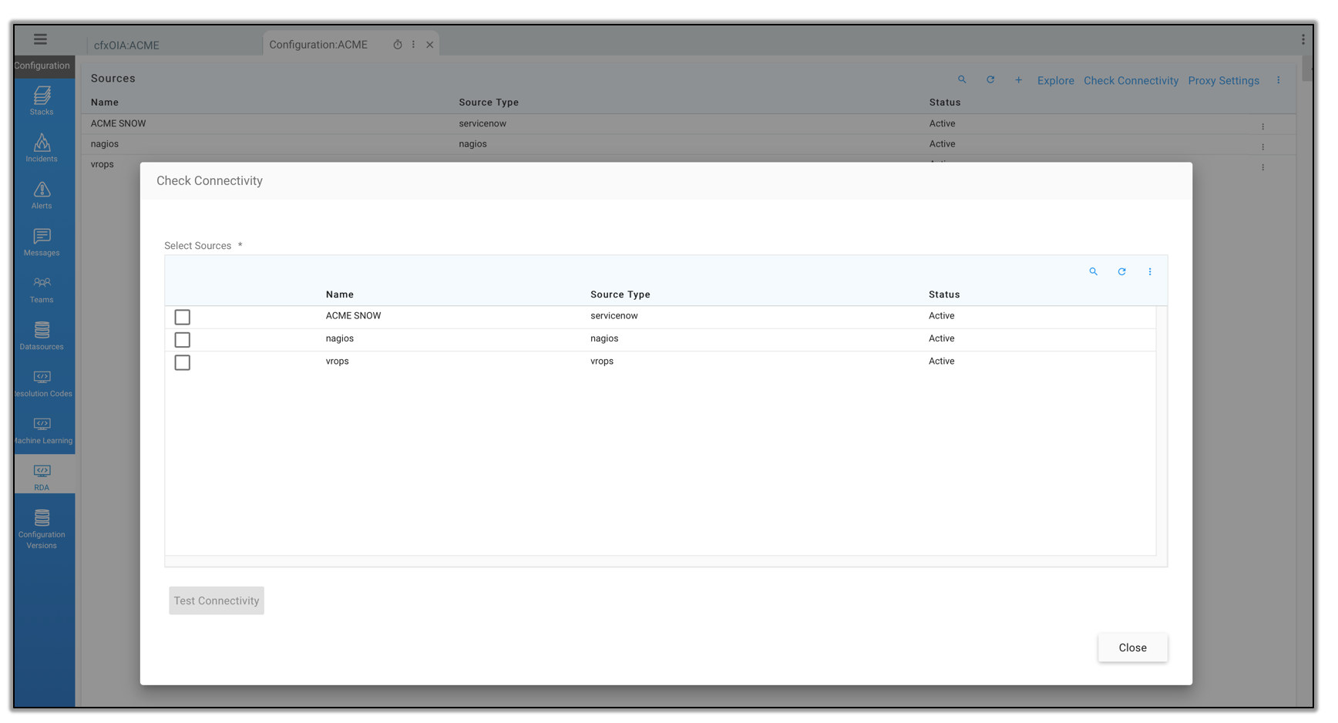1338x723 pixels.
Task: Click the Configuration Versions sidebar item
Action: (x=42, y=529)
